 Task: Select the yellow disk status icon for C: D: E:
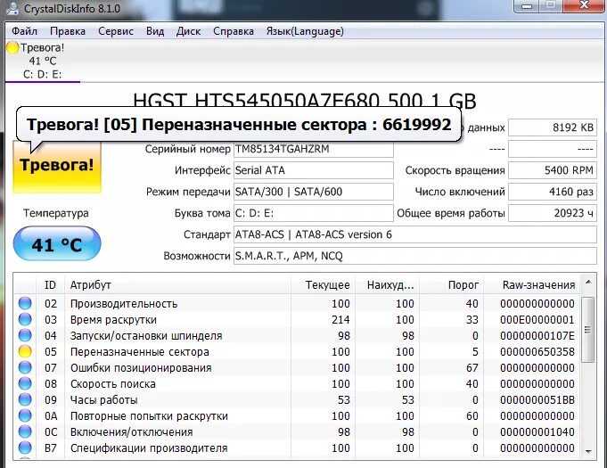pos(12,47)
